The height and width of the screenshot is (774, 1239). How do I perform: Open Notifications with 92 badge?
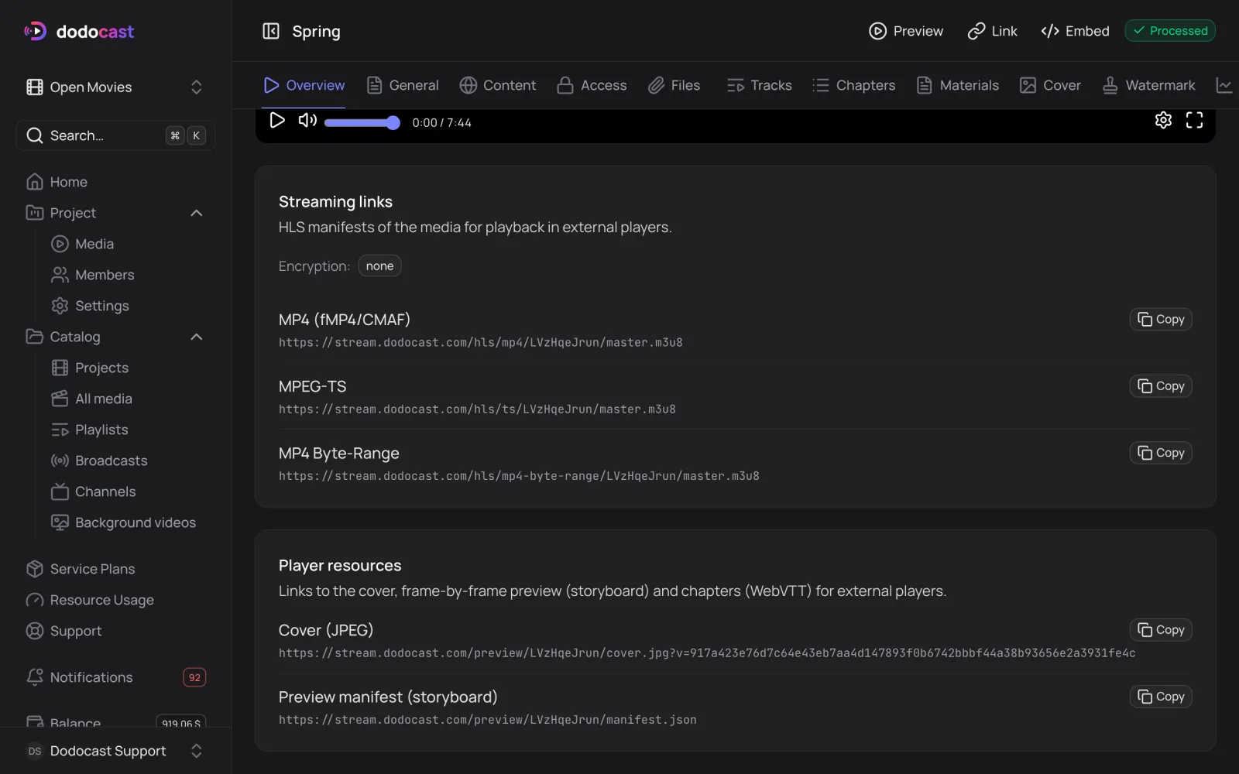click(x=116, y=677)
